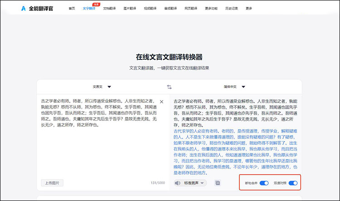The height and width of the screenshot is (201, 340).
Task: Click the 全能翻译官 logo icon
Action: click(x=23, y=9)
